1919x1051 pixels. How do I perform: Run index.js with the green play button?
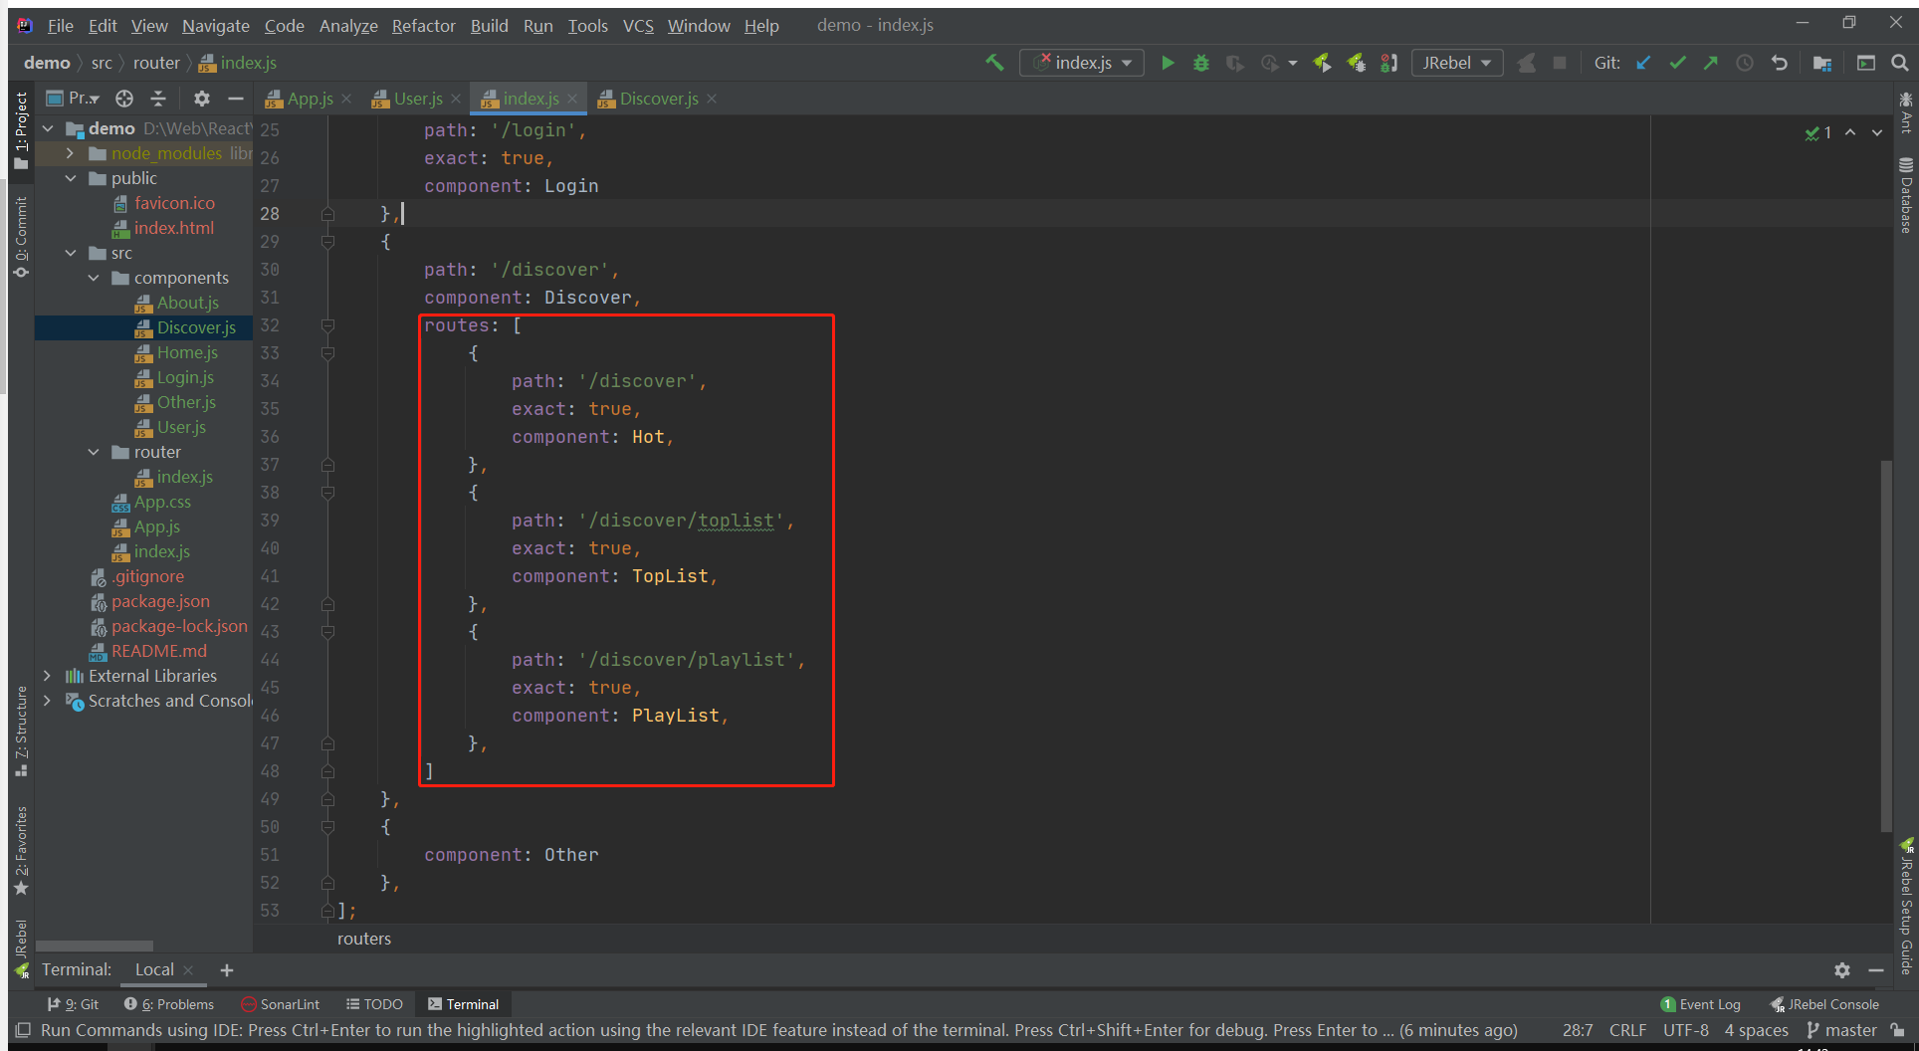click(x=1168, y=63)
